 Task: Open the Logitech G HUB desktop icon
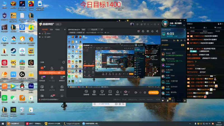point(22,74)
